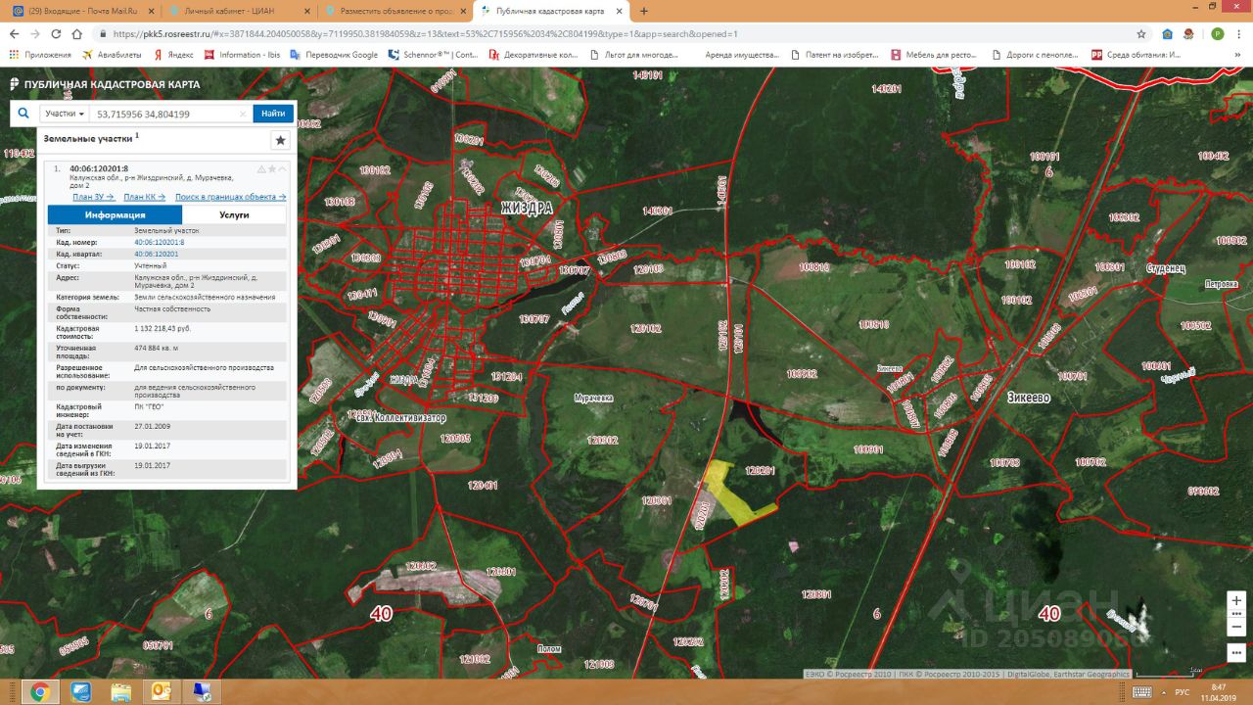Collapse the 40:06:120201:8 result card chevron
Viewport: 1253px width, 705px height.
pos(283,169)
